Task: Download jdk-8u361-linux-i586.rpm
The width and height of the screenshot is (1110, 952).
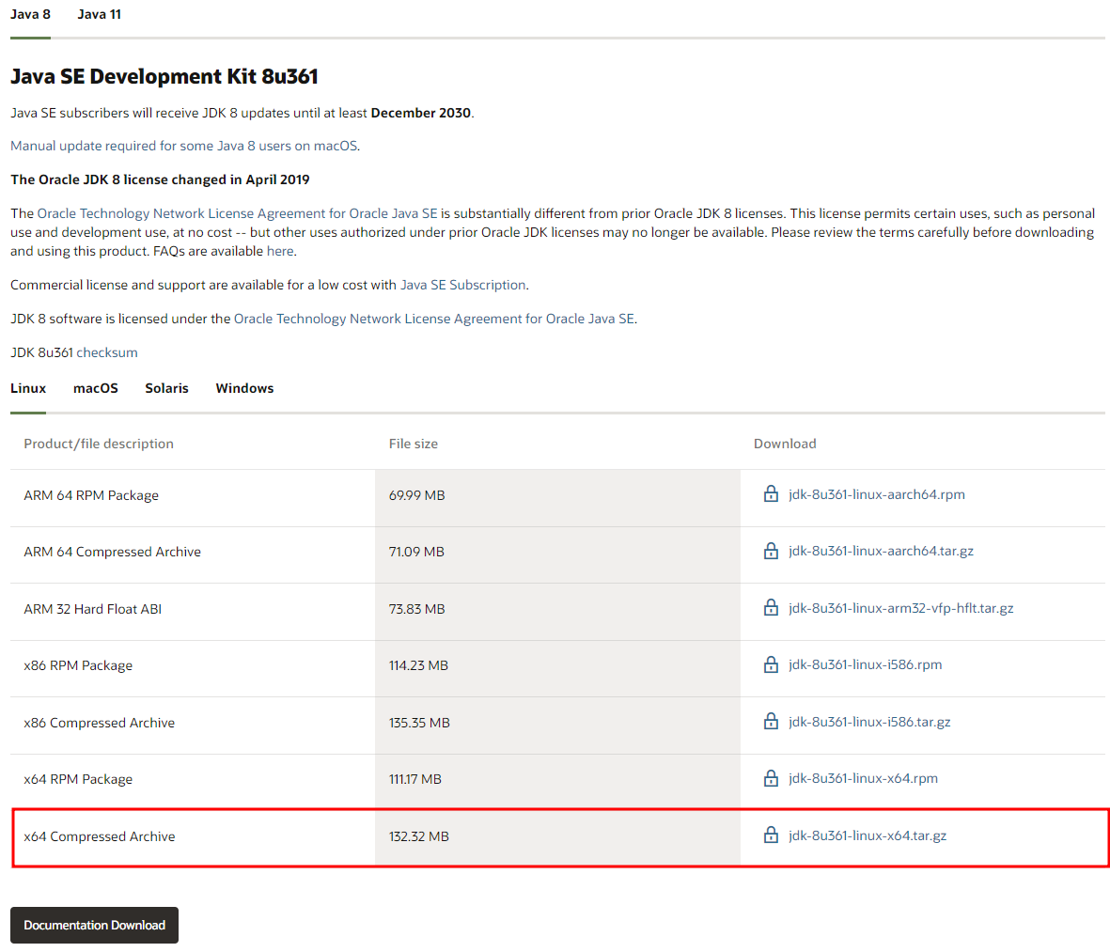Action: (x=865, y=664)
